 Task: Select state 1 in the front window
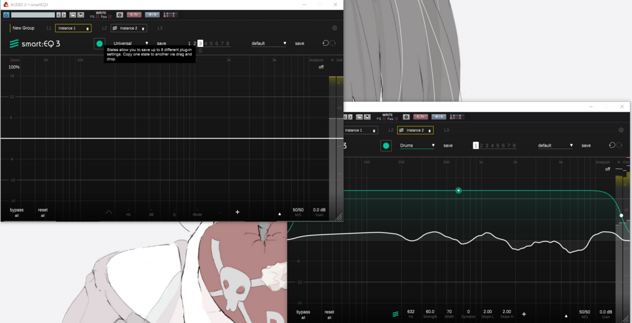click(x=189, y=44)
